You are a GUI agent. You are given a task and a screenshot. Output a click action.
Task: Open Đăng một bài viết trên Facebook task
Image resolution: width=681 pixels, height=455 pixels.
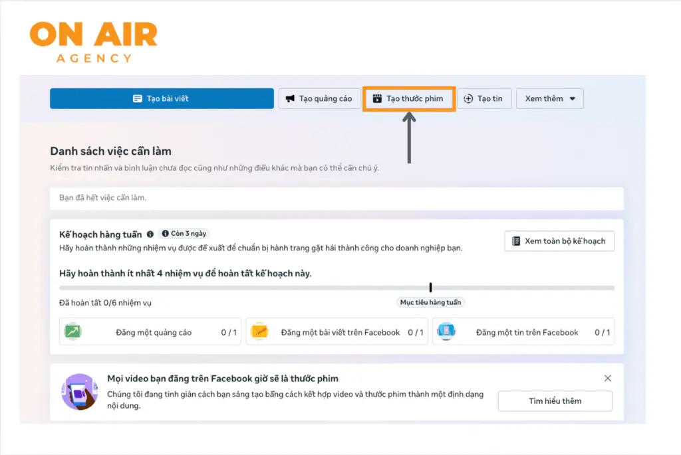[337, 332]
